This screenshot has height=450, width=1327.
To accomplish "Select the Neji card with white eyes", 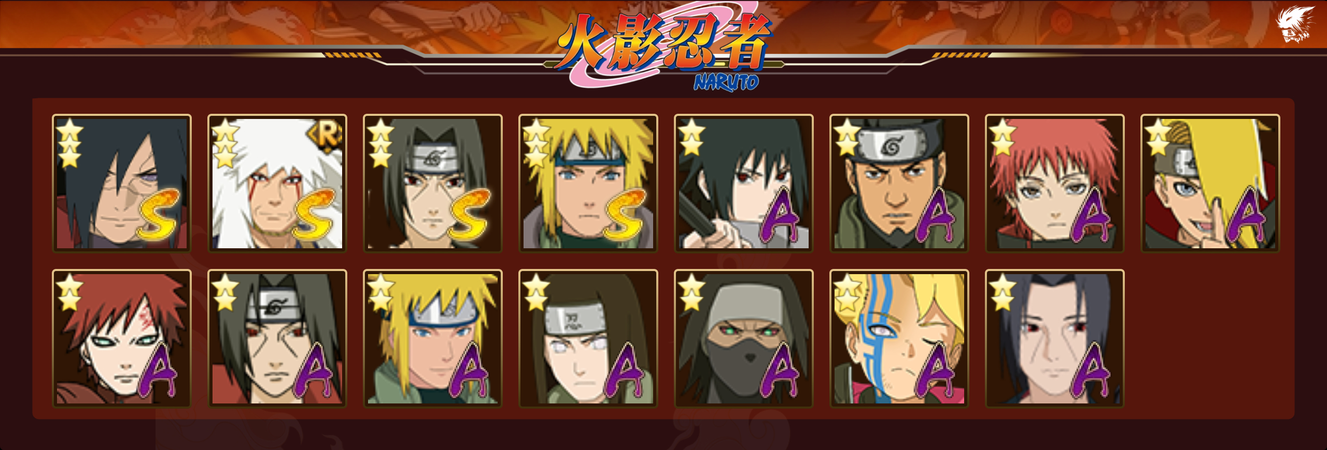I will tap(588, 338).
